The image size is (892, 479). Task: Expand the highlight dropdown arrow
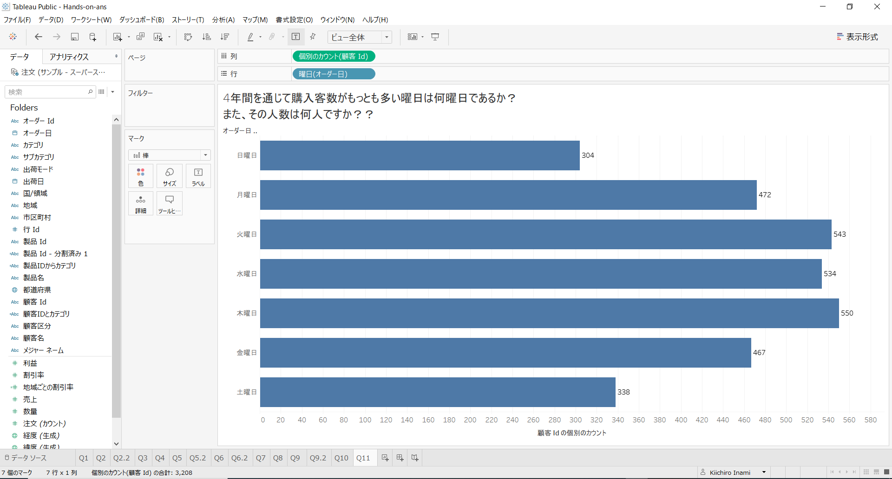click(x=260, y=37)
